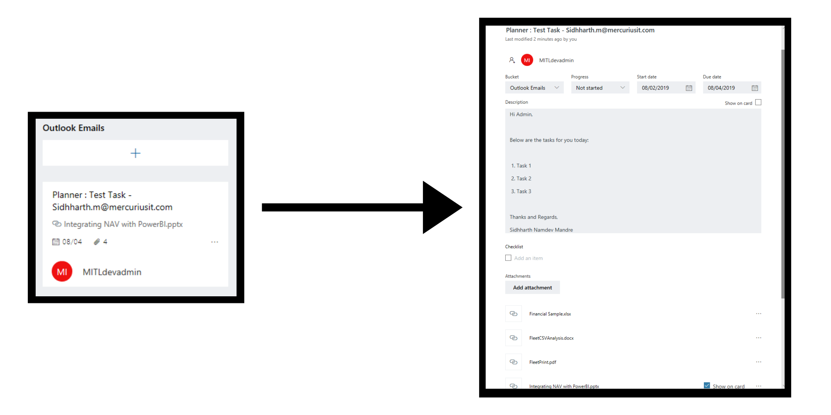Click the link icon beside FleetCSVAnalysis.docx
This screenshot has height=415, width=831.
click(x=514, y=338)
